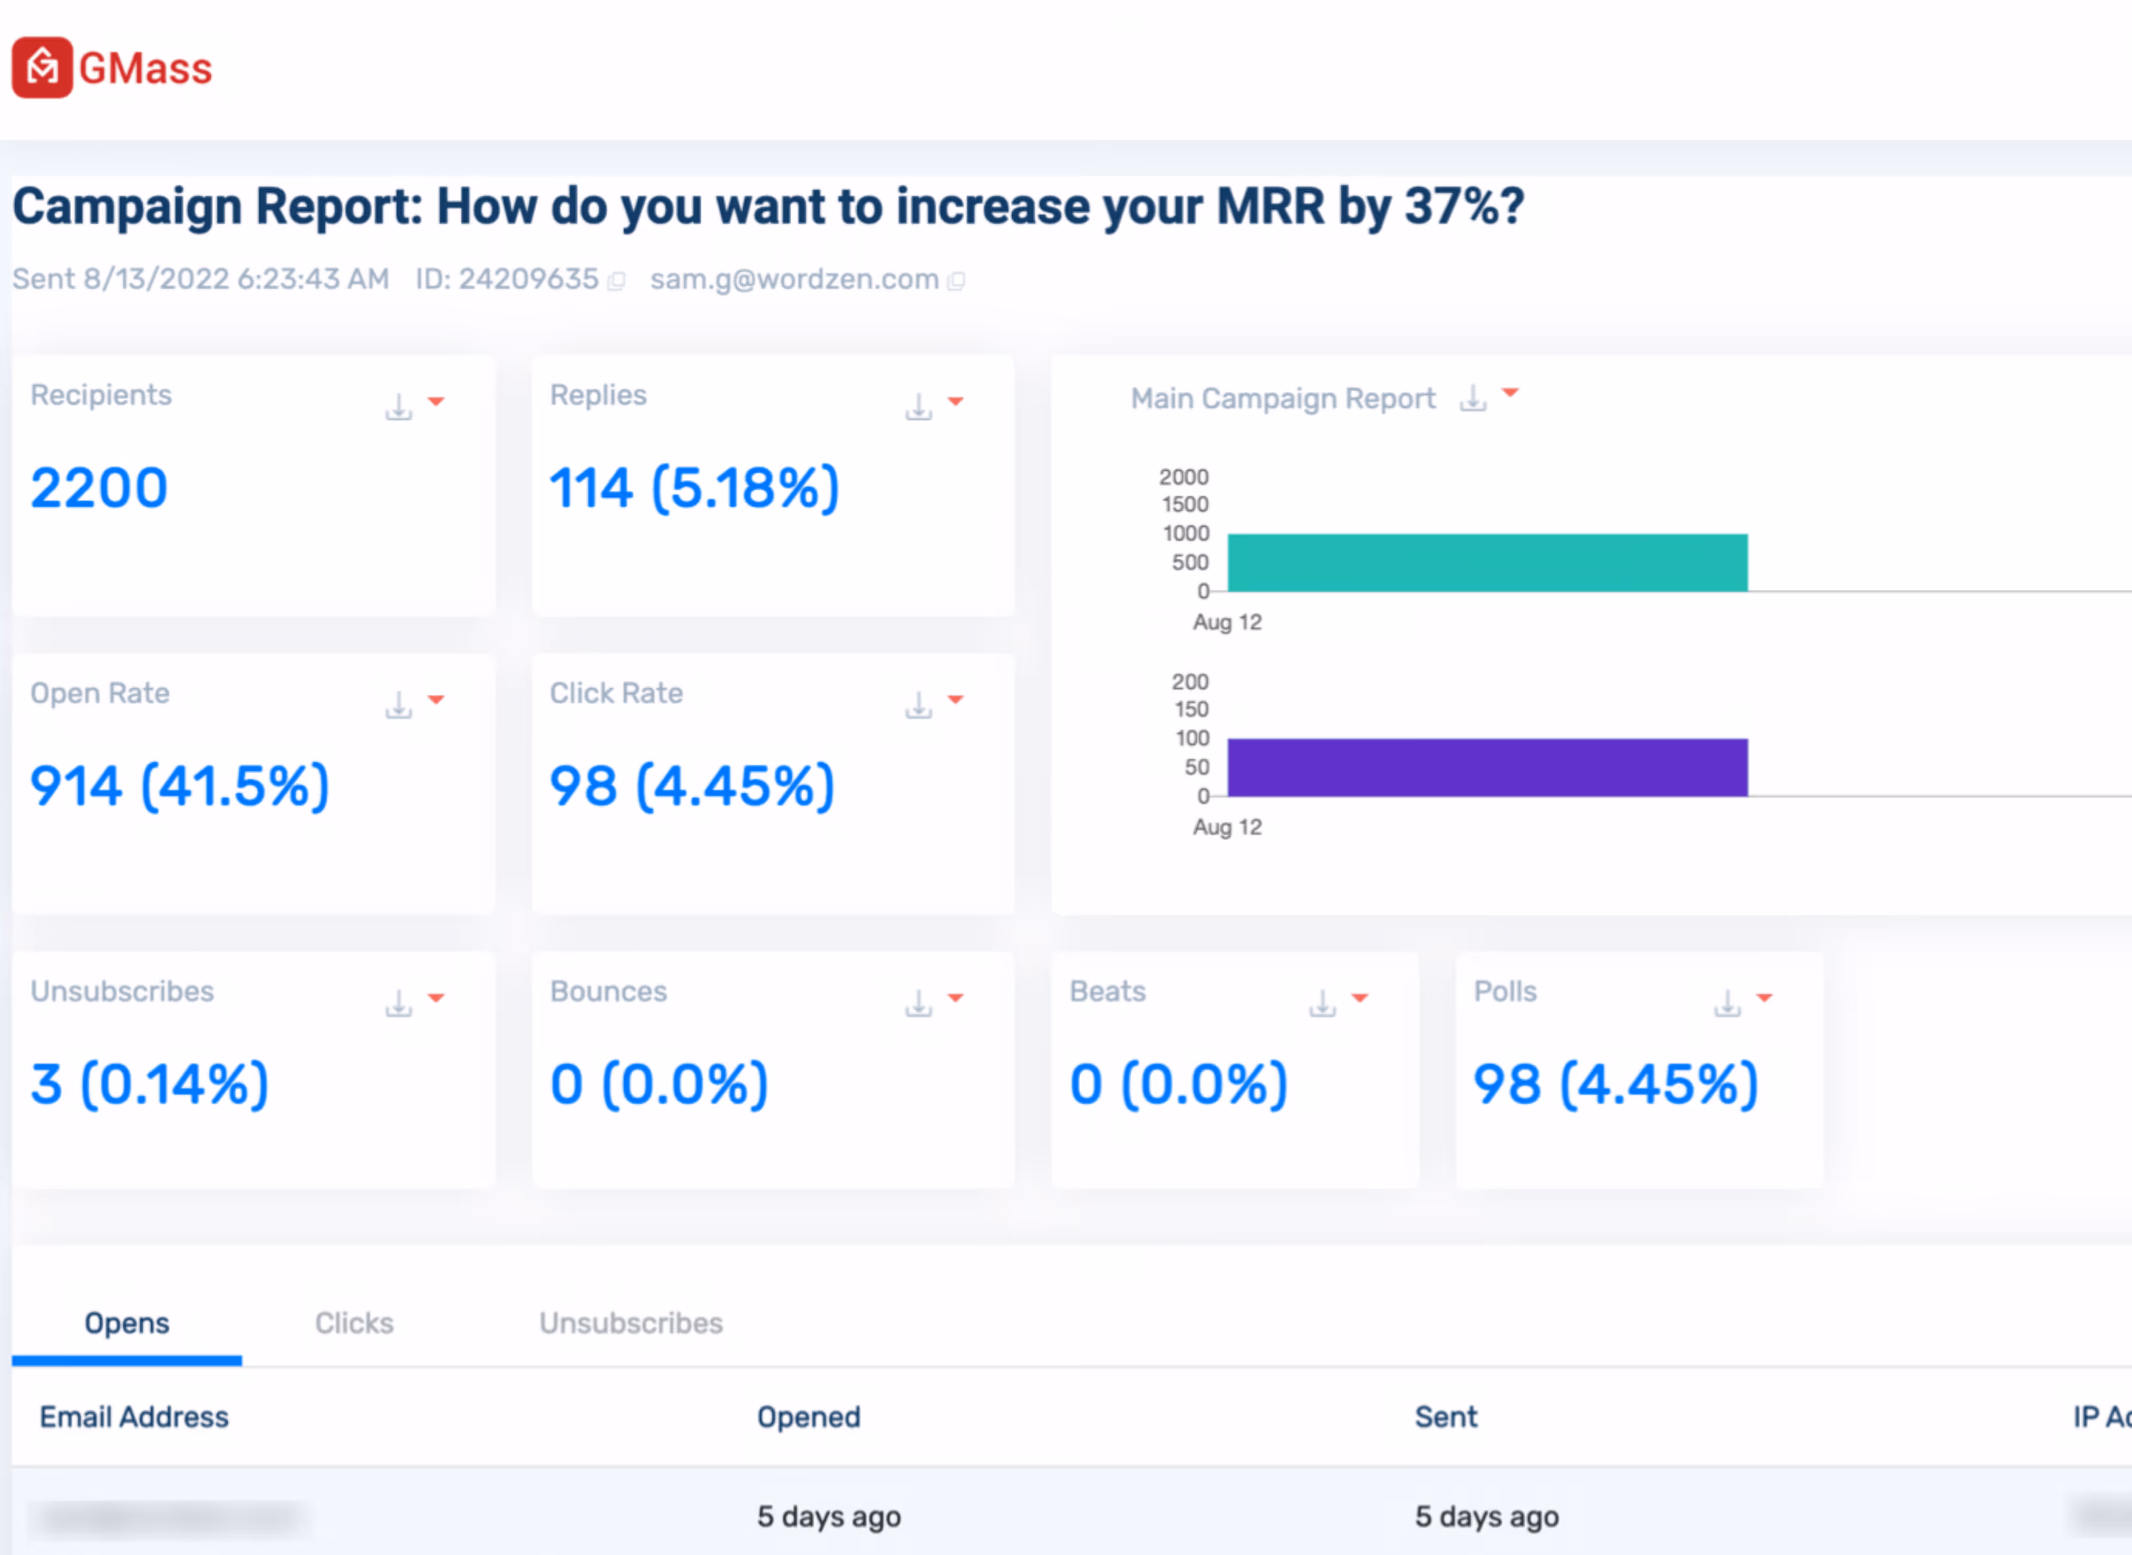
Task: Switch to the Clicks tab
Action: [354, 1323]
